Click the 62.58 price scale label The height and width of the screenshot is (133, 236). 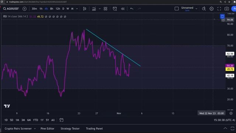tap(230, 54)
